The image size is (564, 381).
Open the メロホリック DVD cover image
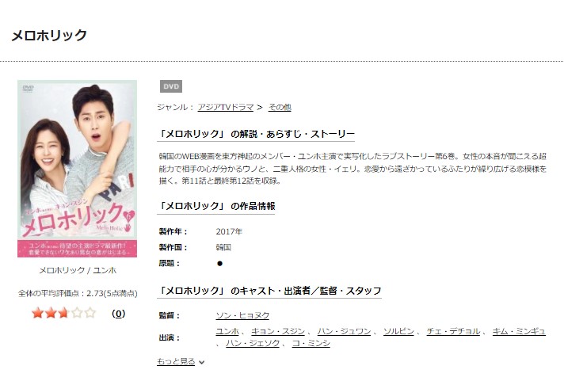[x=78, y=169]
